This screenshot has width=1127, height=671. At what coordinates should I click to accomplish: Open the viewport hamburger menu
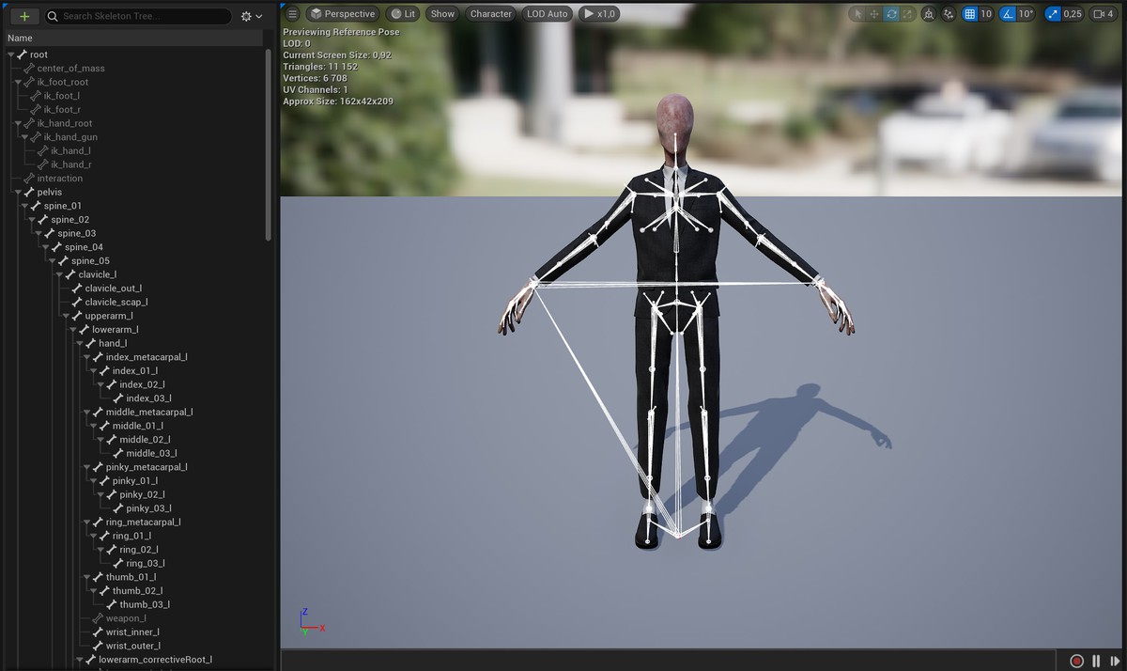click(292, 14)
